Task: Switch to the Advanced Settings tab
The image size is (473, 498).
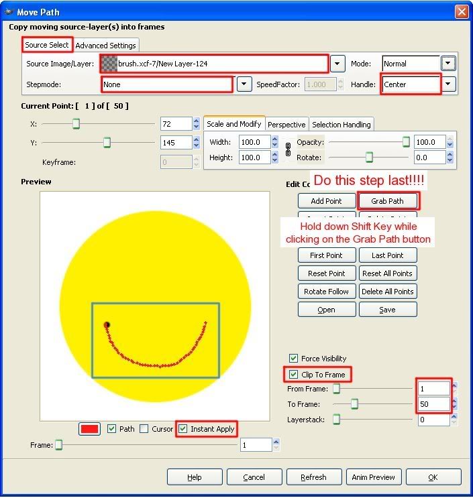Action: coord(105,46)
